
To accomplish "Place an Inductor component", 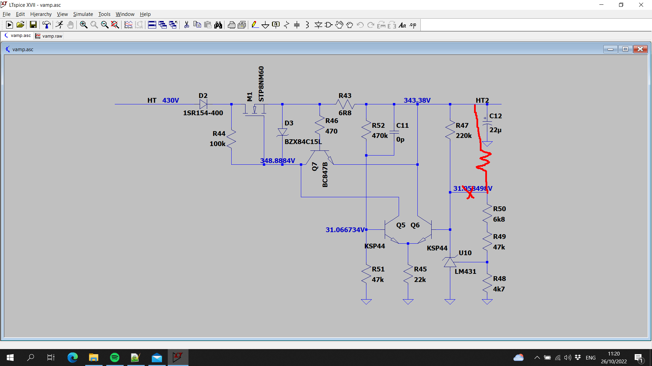I will click(307, 25).
